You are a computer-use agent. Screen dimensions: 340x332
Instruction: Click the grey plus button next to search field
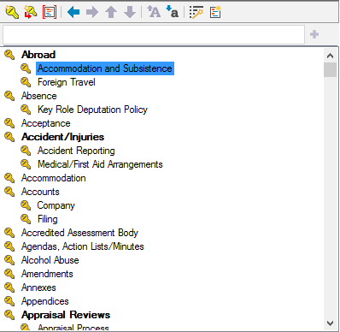tap(314, 34)
